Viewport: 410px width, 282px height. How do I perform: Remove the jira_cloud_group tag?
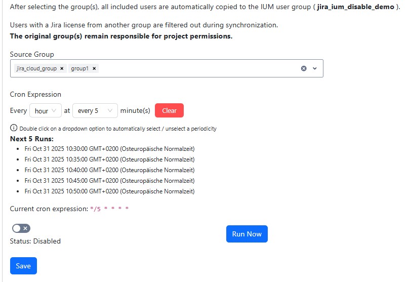pyautogui.click(x=62, y=68)
